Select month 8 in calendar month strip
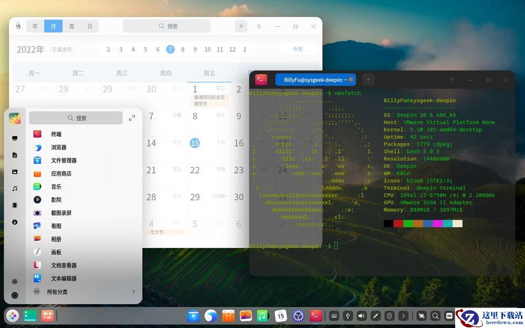This screenshot has width=525, height=328. pyautogui.click(x=183, y=49)
